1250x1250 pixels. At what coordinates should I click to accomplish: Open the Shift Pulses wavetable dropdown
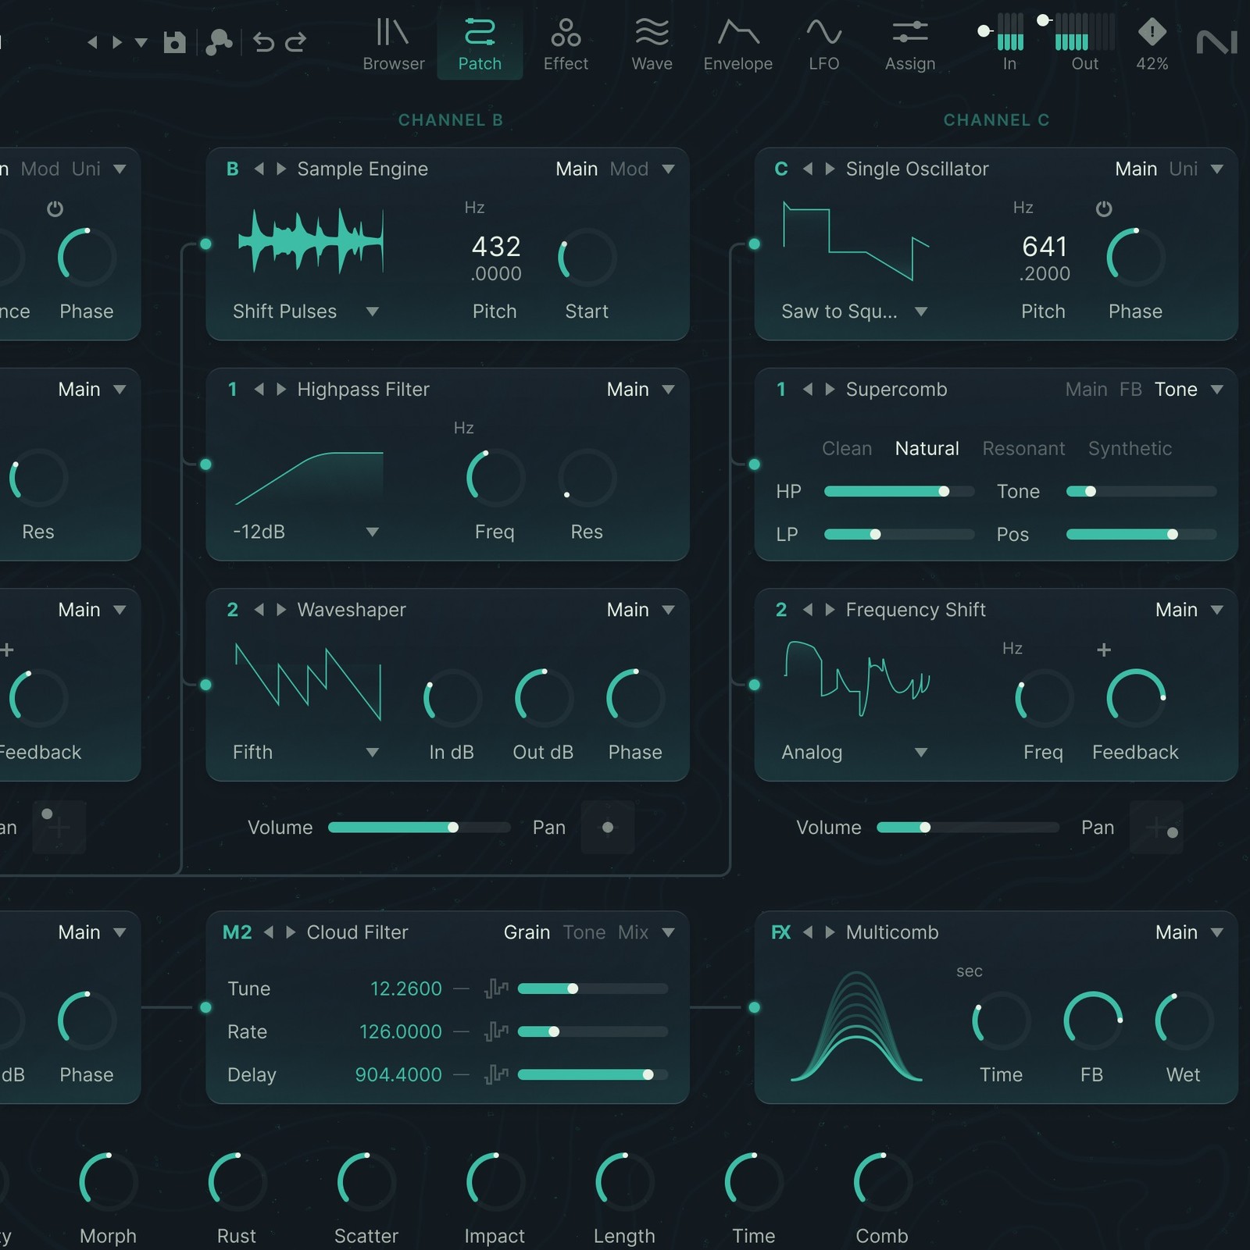pyautogui.click(x=373, y=312)
